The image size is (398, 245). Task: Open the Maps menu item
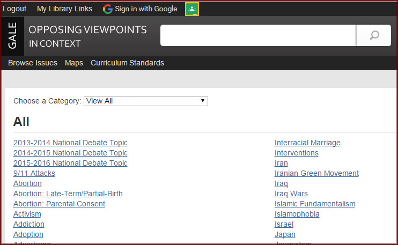(74, 63)
